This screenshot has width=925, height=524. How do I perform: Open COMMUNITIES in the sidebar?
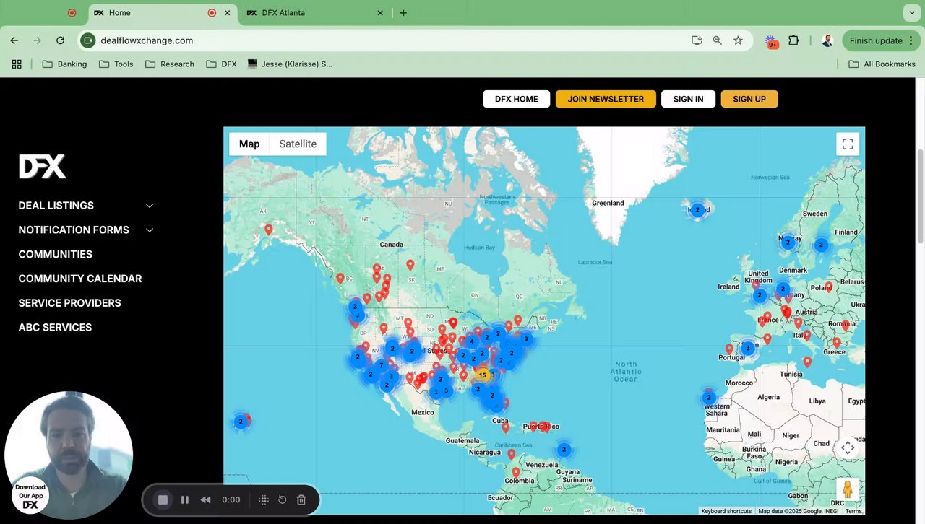56,254
